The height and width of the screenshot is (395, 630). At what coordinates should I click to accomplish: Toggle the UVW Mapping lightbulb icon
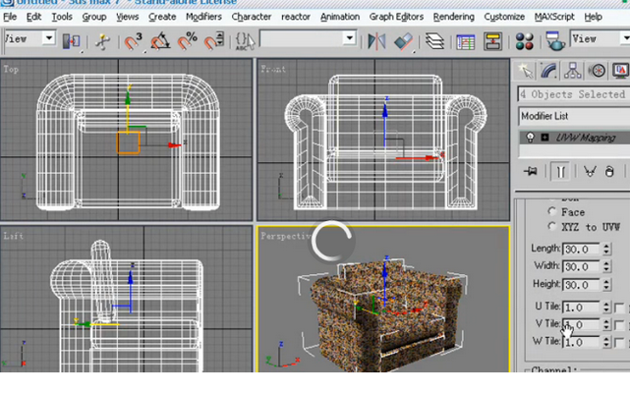point(531,138)
